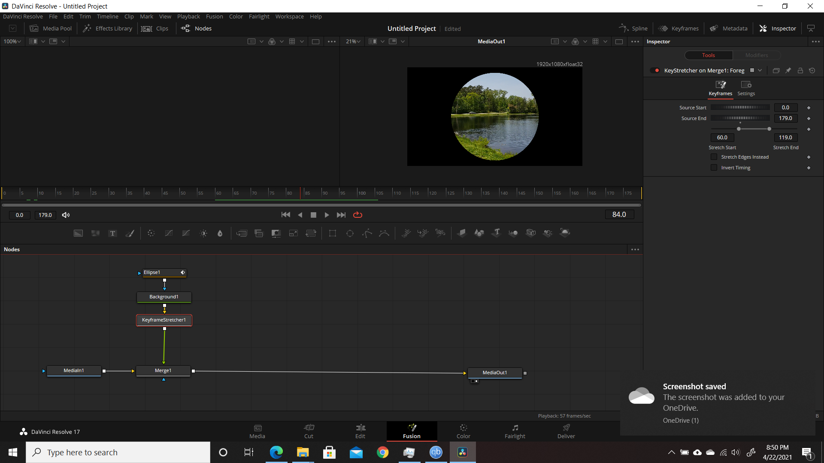This screenshot has height=463, width=824.
Task: Add the Resize tool
Action: tap(294, 233)
